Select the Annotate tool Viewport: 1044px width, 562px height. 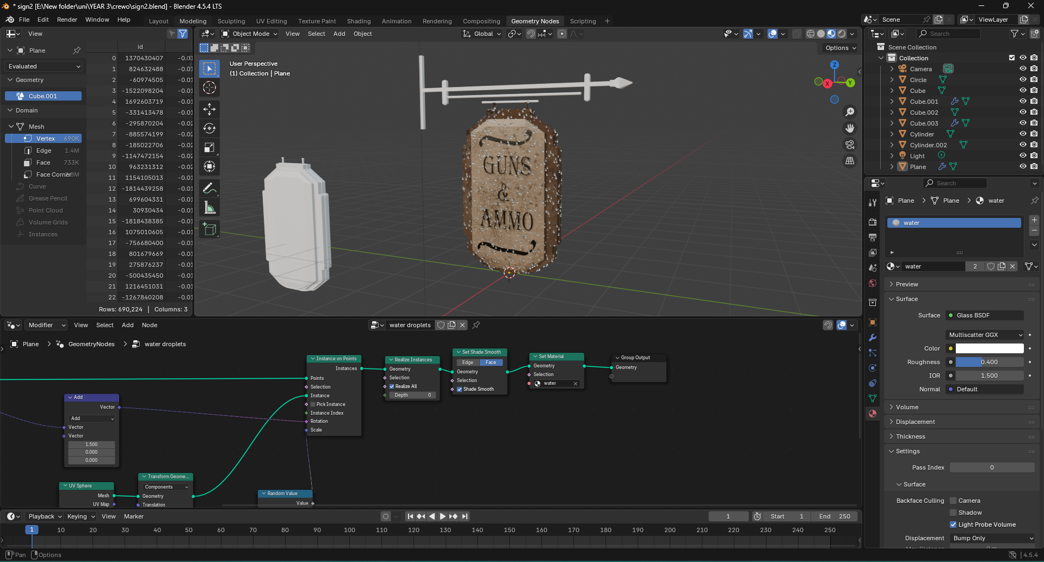pos(209,188)
